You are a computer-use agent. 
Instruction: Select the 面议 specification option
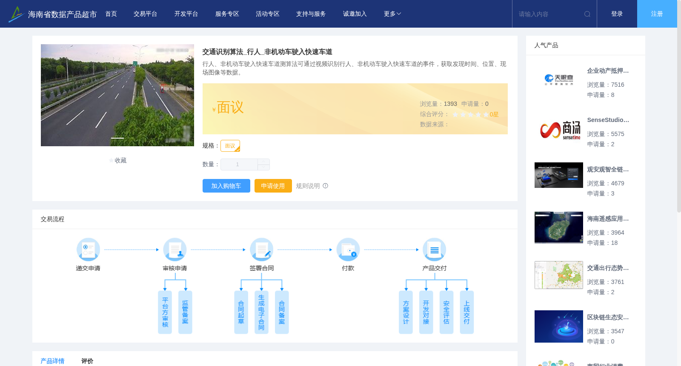click(x=230, y=146)
